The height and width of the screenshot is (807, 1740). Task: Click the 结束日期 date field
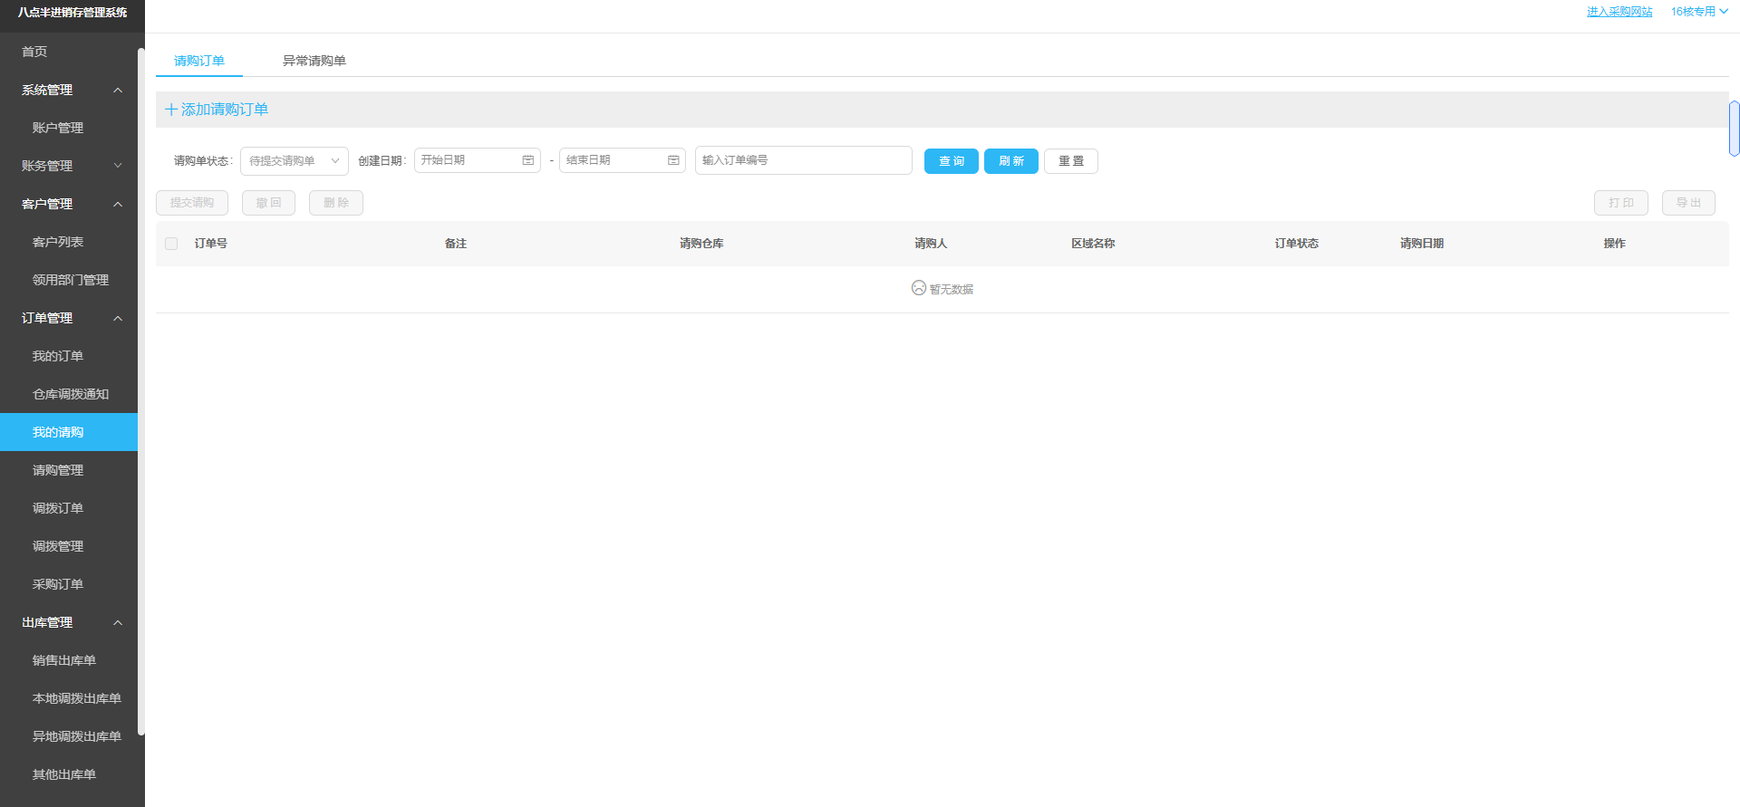pos(623,160)
